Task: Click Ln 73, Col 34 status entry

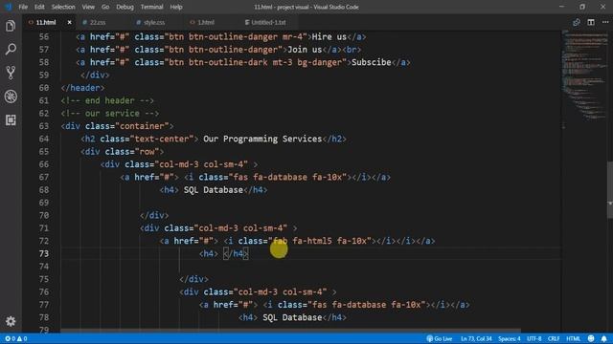Action: tap(476, 338)
